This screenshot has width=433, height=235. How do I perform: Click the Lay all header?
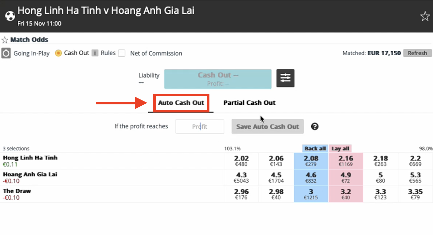point(340,149)
